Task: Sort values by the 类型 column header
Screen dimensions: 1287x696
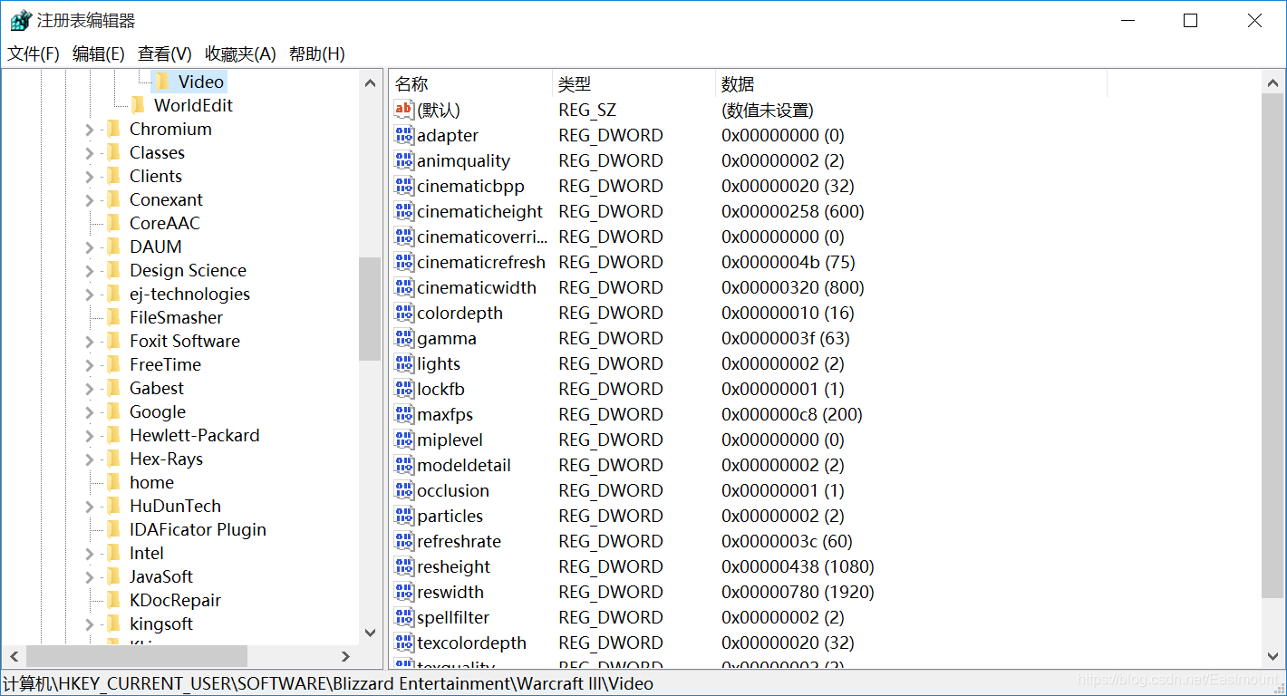Action: coord(634,84)
